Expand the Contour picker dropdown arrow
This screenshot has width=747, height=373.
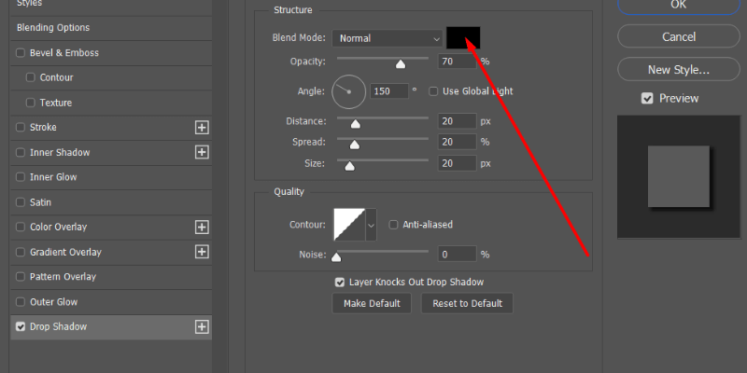click(371, 225)
